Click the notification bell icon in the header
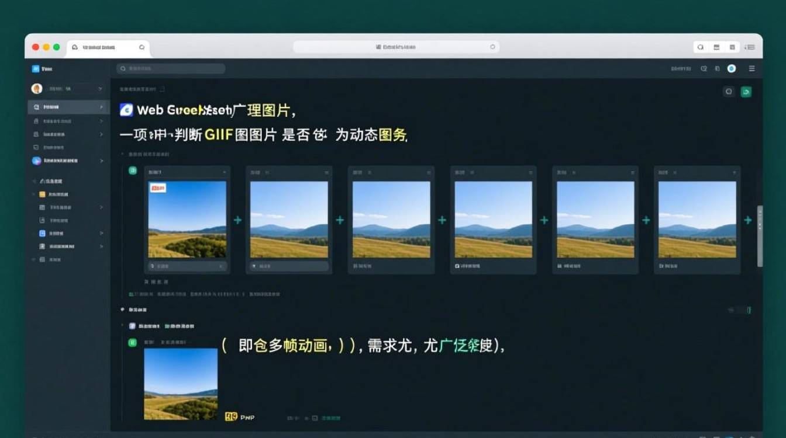This screenshot has width=786, height=438. (x=718, y=68)
